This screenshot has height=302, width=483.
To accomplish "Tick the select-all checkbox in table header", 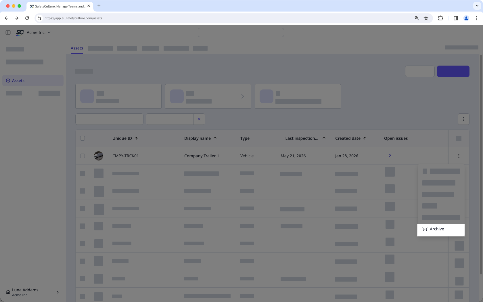I will point(83,138).
